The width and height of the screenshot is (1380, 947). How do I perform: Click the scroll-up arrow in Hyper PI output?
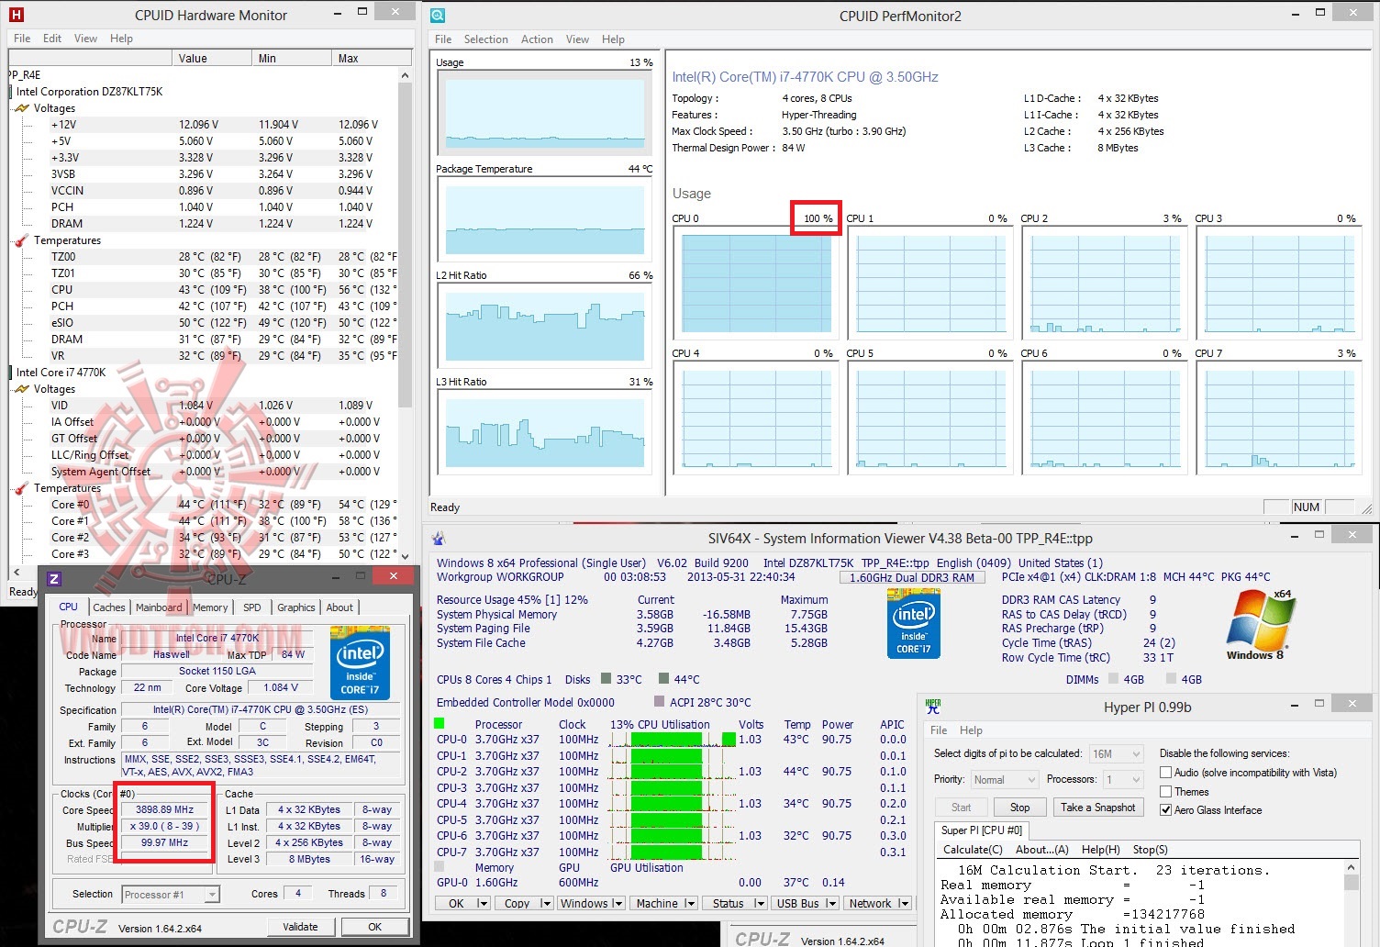(1351, 867)
